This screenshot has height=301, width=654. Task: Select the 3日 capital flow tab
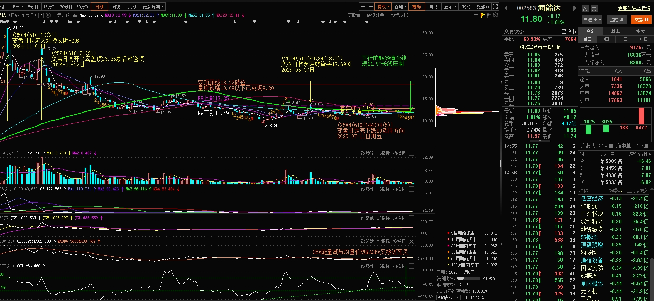[606, 39]
